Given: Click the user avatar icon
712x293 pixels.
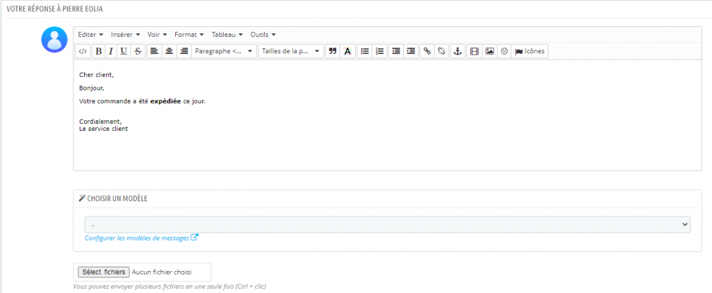Looking at the screenshot, I should [x=55, y=39].
